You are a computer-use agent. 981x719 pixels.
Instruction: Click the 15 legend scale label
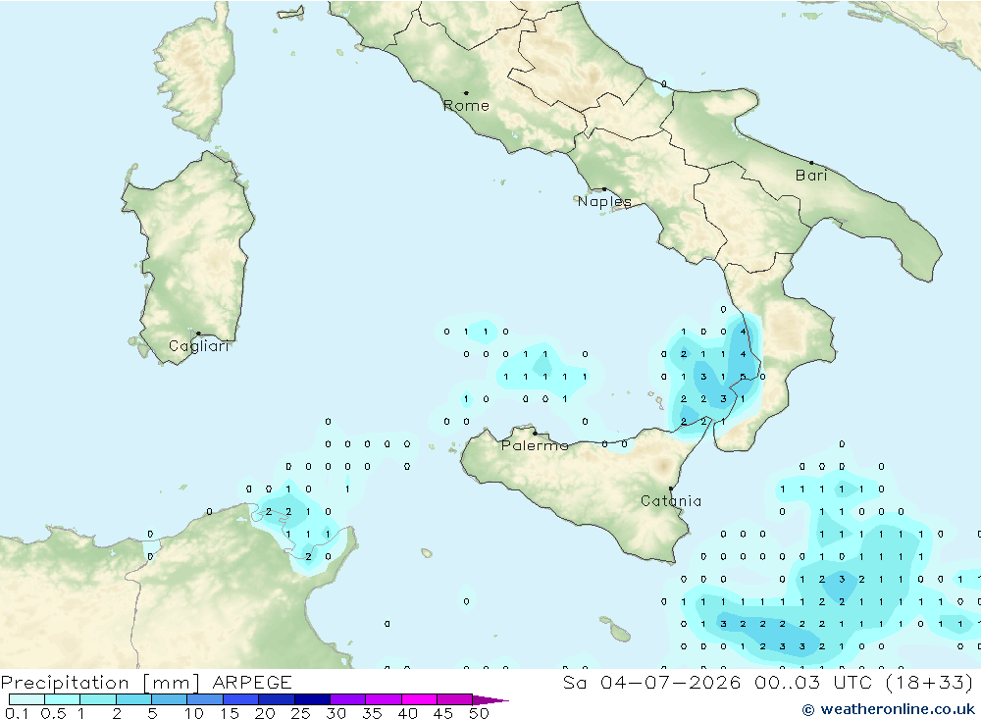(230, 713)
